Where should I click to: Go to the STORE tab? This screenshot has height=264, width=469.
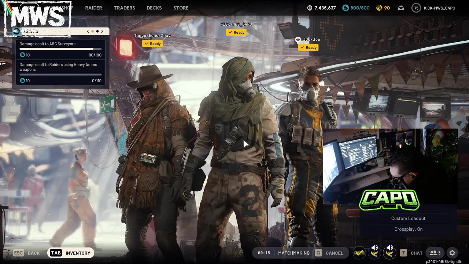181,8
